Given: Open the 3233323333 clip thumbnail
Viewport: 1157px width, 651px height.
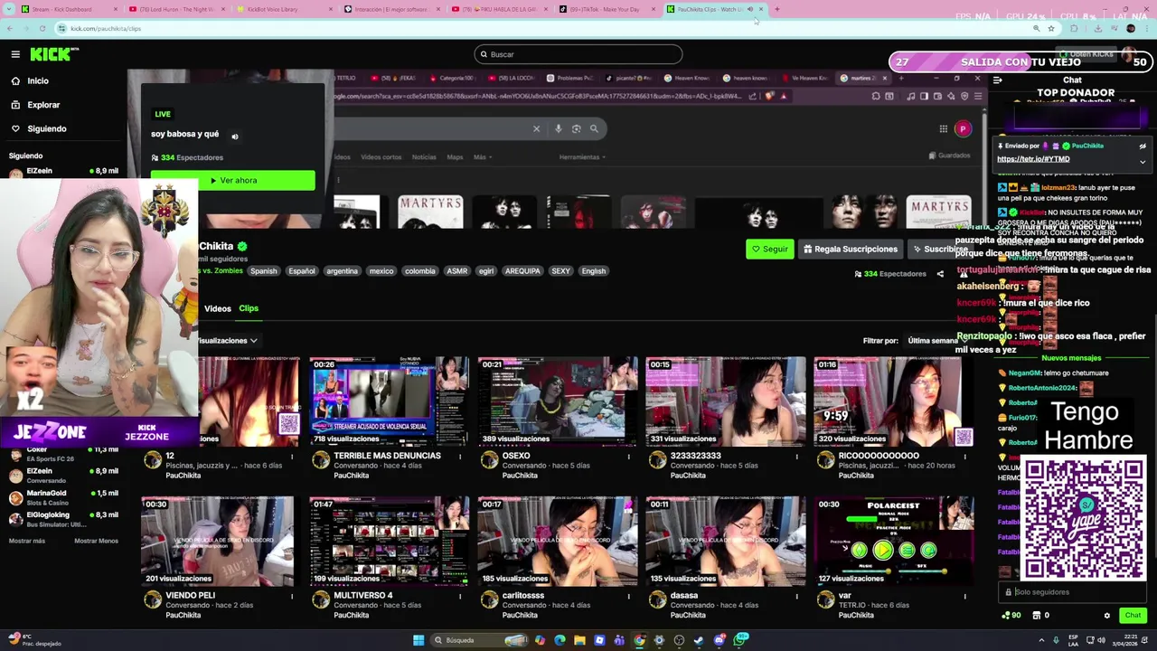Looking at the screenshot, I should point(725,401).
